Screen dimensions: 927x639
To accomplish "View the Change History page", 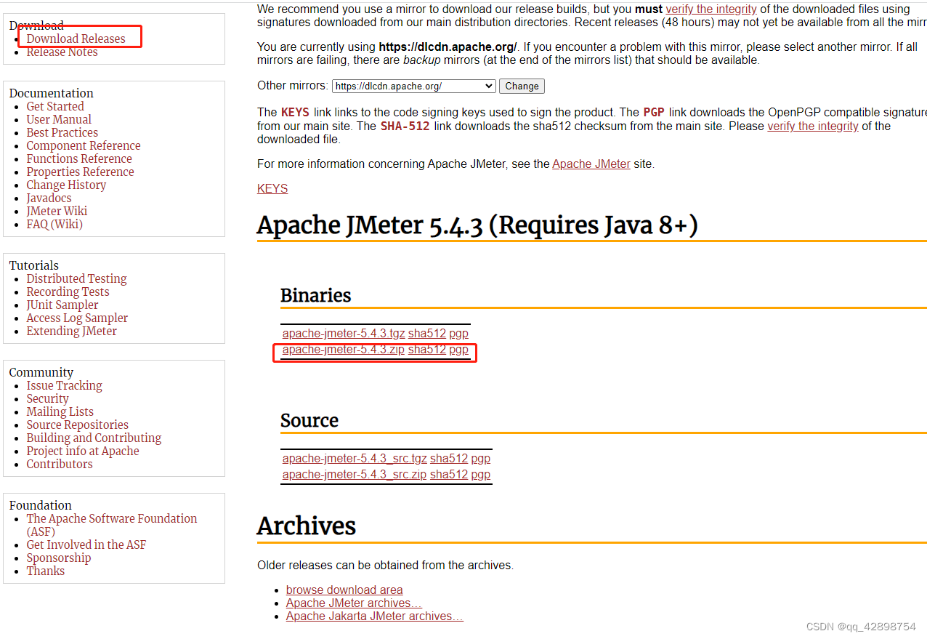I will coord(66,185).
